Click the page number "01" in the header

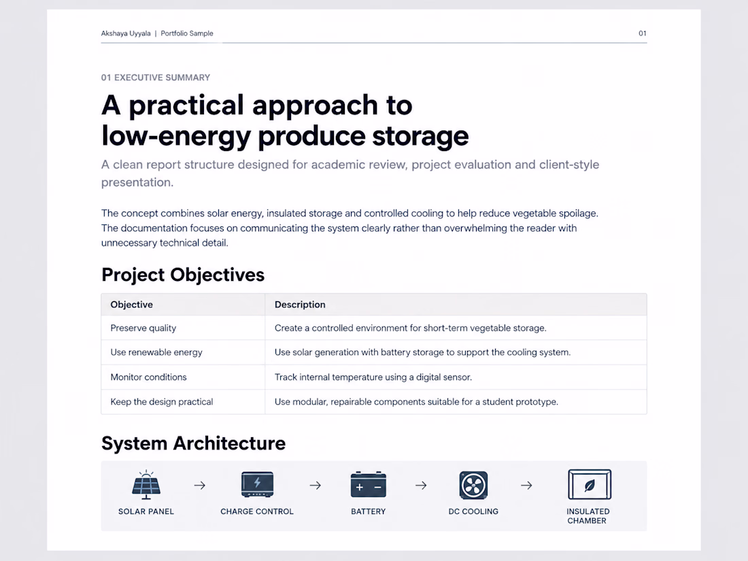(x=643, y=33)
